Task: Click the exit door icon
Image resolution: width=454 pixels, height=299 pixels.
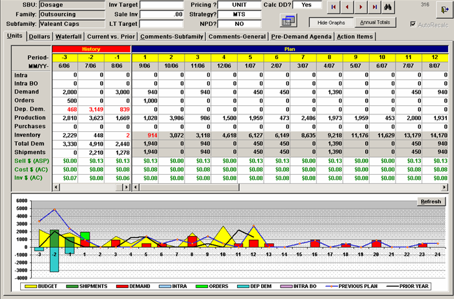Action: pos(444,10)
